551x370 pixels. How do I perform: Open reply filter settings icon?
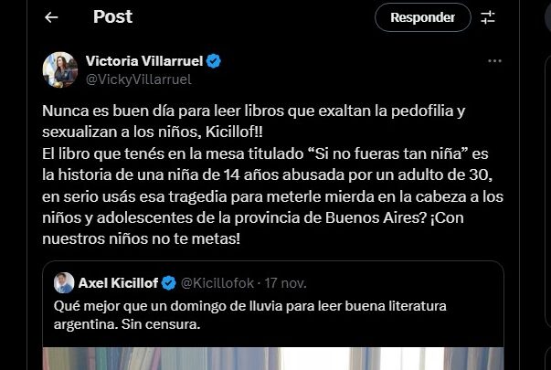tap(488, 17)
